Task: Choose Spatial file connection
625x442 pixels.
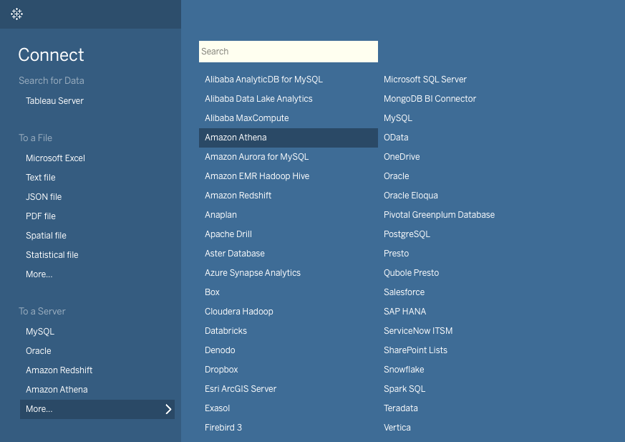Action: coord(47,236)
